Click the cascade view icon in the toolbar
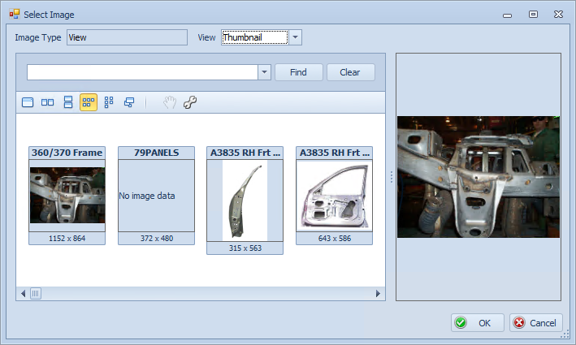576x345 pixels. point(129,102)
